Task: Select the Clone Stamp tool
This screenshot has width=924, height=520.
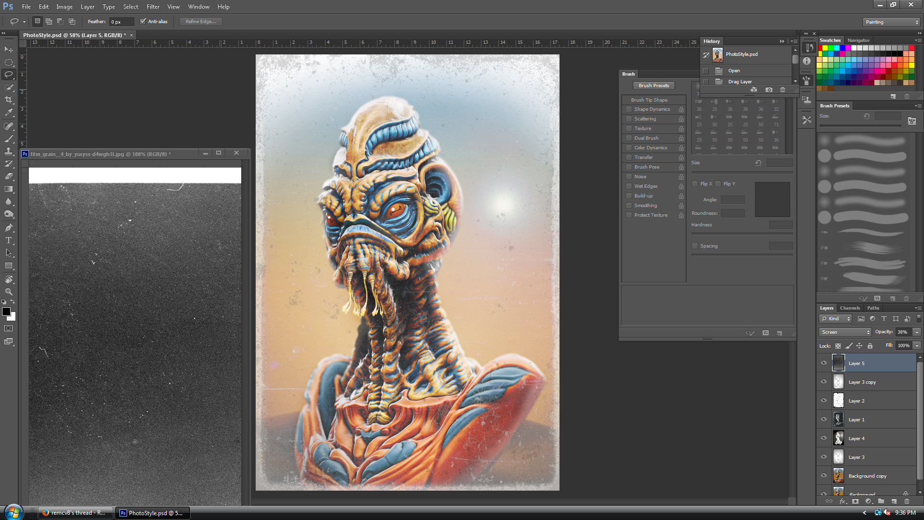Action: click(9, 151)
